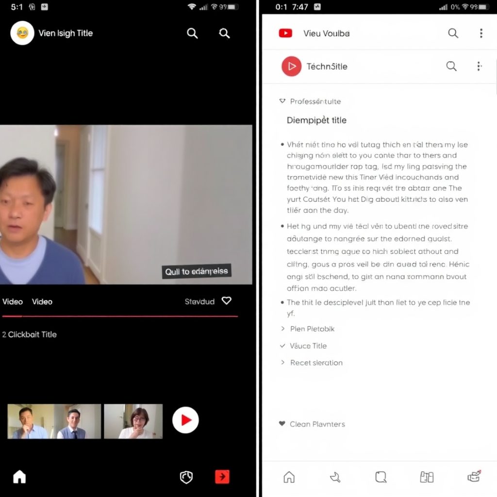Open the library icon in right bottom navigation
The width and height of the screenshot is (497, 497).
(x=427, y=477)
